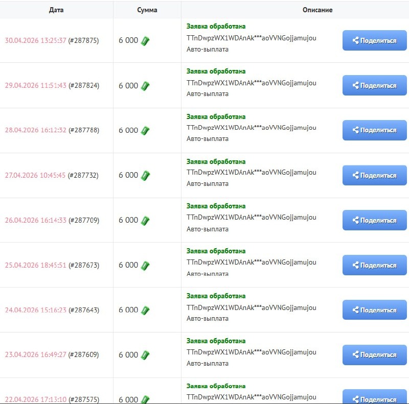Click the date 22.04.2026 17:13:10
This screenshot has height=404, width=409.
tap(35, 399)
